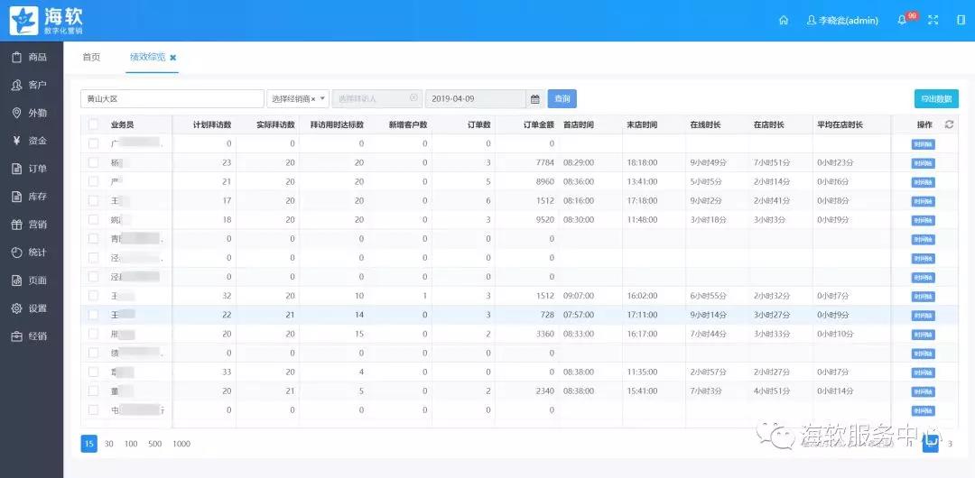Open 时间轴 for row with 首店时间 07:57:00

924,316
